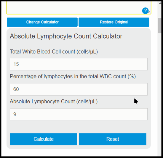Click the text area resize grip
The width and height of the screenshot is (163, 158).
point(149,12)
